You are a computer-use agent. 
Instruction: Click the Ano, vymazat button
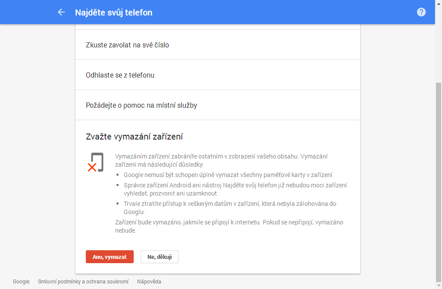110,257
